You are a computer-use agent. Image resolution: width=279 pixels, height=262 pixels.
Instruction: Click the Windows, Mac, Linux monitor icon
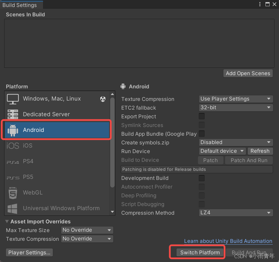click(x=13, y=99)
